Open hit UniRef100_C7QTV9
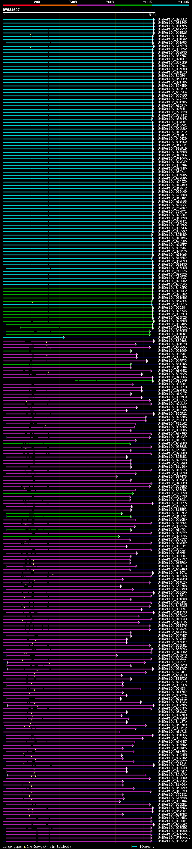192x849 pixels. coord(172,99)
